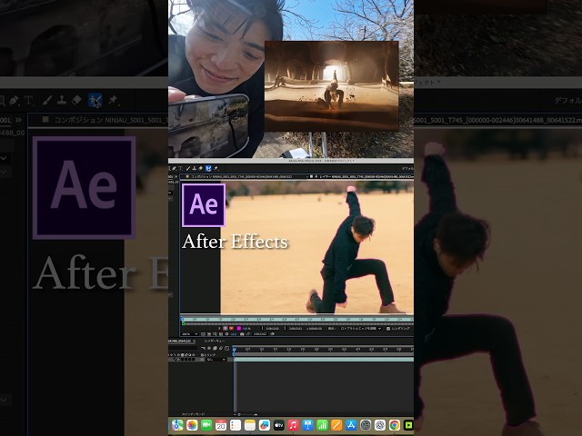Click the Roto Brush tool in the center window toolbar
The image size is (582, 436).
[x=208, y=169]
